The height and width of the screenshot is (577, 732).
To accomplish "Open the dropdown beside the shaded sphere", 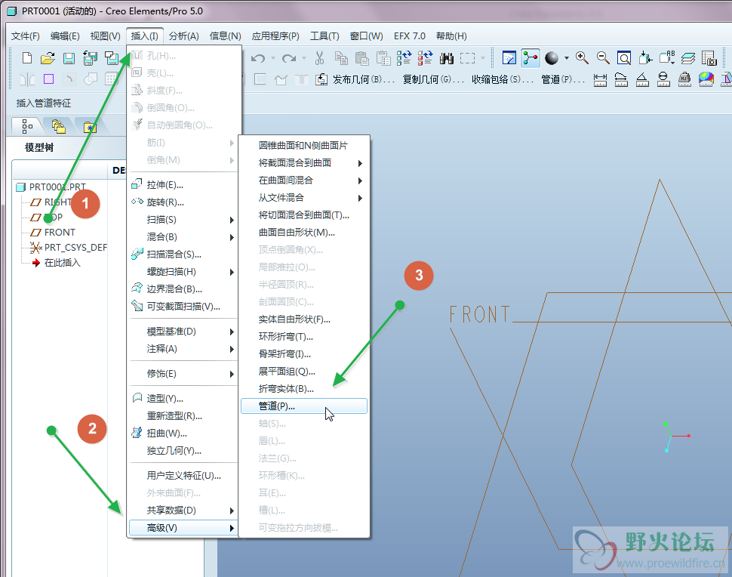I will coord(566,58).
